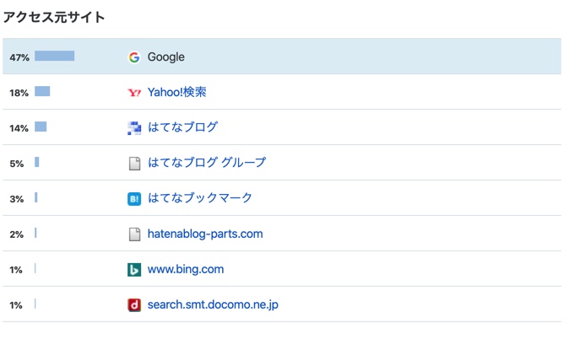Click the docomo red d icon
580x350 pixels.
[x=134, y=305]
